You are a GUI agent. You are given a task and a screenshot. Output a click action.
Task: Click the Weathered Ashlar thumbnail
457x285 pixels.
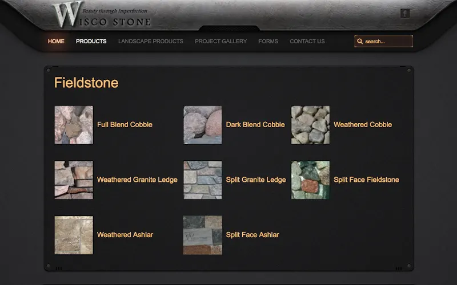[x=74, y=235]
